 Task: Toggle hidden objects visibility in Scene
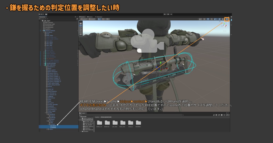click(219, 19)
